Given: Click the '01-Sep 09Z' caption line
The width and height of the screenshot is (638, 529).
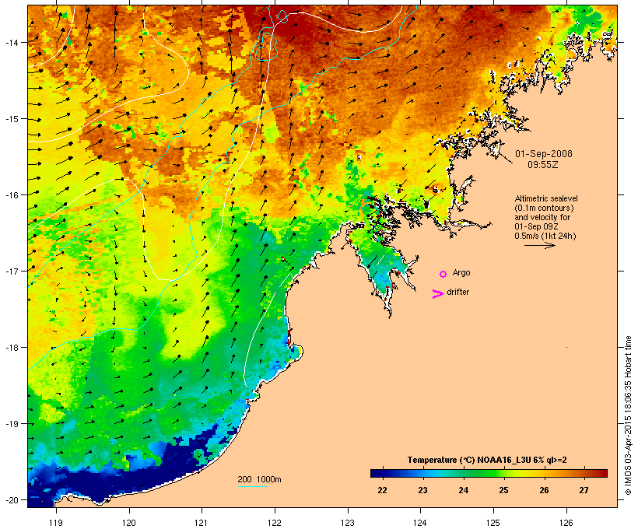Looking at the screenshot, I should point(536,226).
